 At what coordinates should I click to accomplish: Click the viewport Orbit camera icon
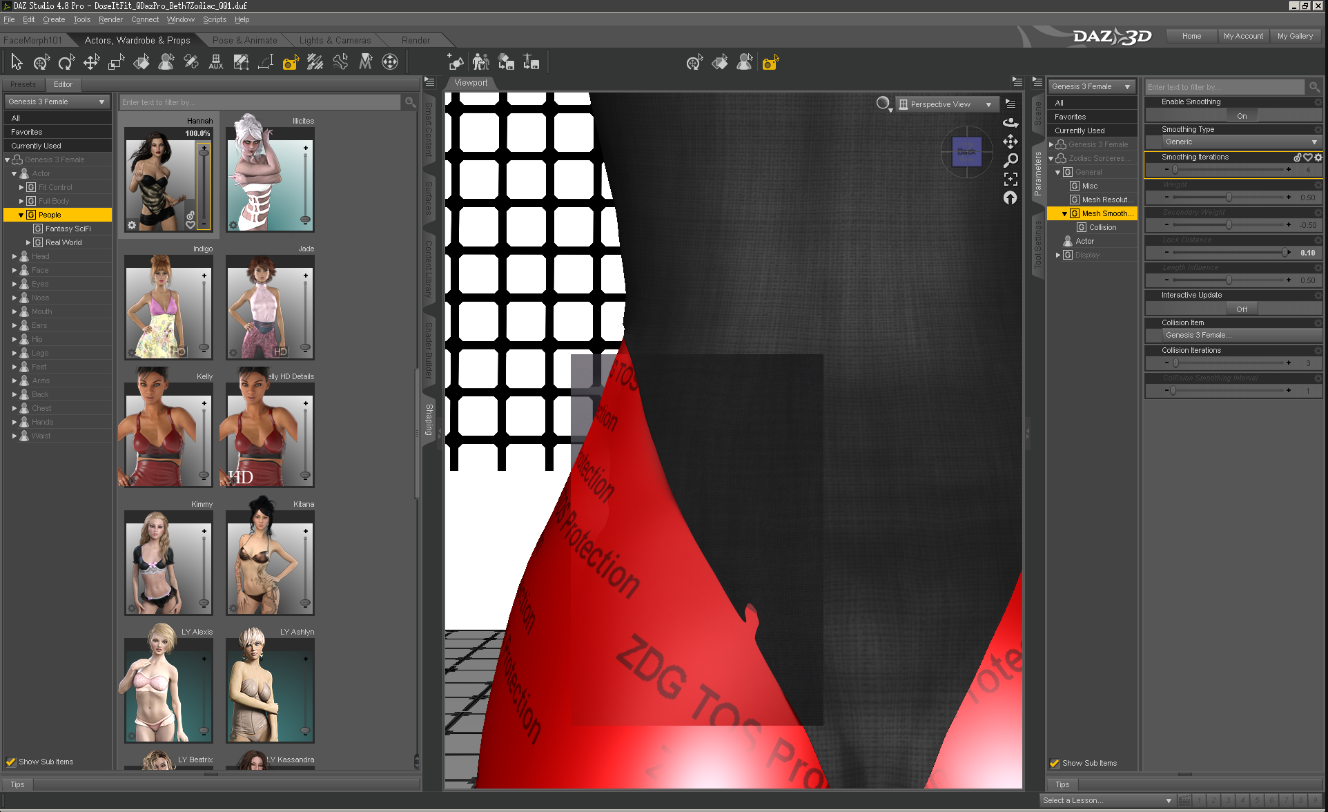coord(1010,122)
